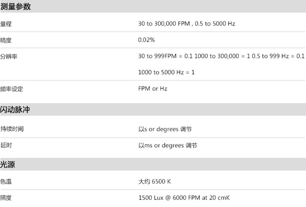Select the 分辨率 row label
Image resolution: width=306 pixels, height=207 pixels.
[x=8, y=56]
